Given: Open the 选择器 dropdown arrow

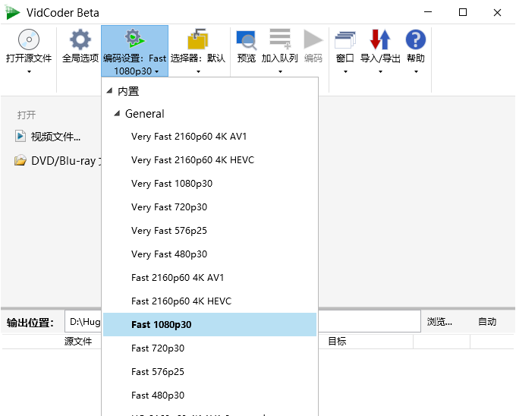Looking at the screenshot, I should 198,71.
